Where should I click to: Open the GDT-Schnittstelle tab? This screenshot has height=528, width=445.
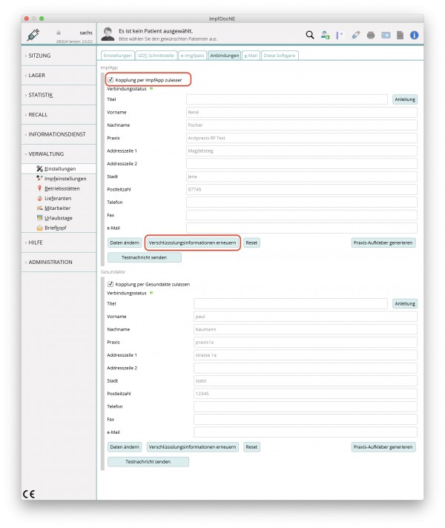point(156,56)
